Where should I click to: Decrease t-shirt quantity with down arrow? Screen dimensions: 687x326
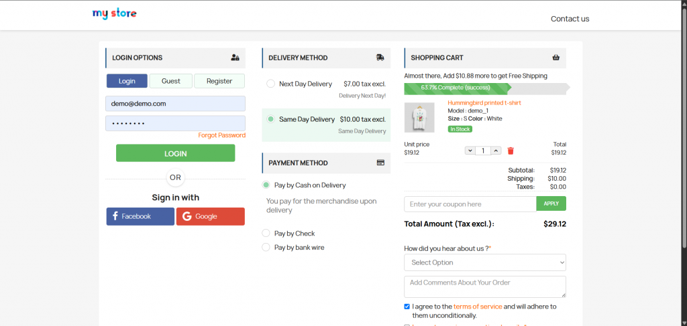[470, 151]
